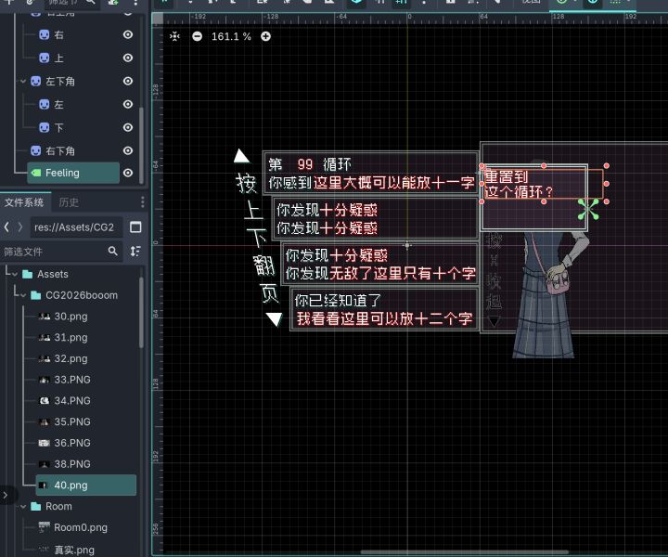Collapse the Room folder

click(23, 506)
